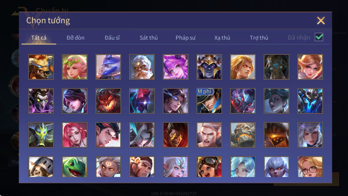Open the "Sát thủ" tab

149,38
